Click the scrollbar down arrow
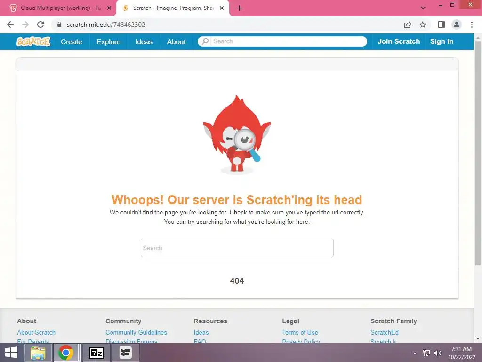Image resolution: width=482 pixels, height=362 pixels. tap(478, 339)
